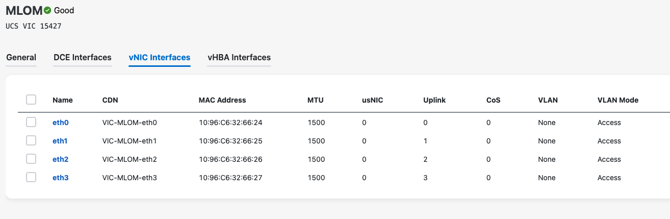
Task: Open the eth0 interface link
Action: point(60,123)
